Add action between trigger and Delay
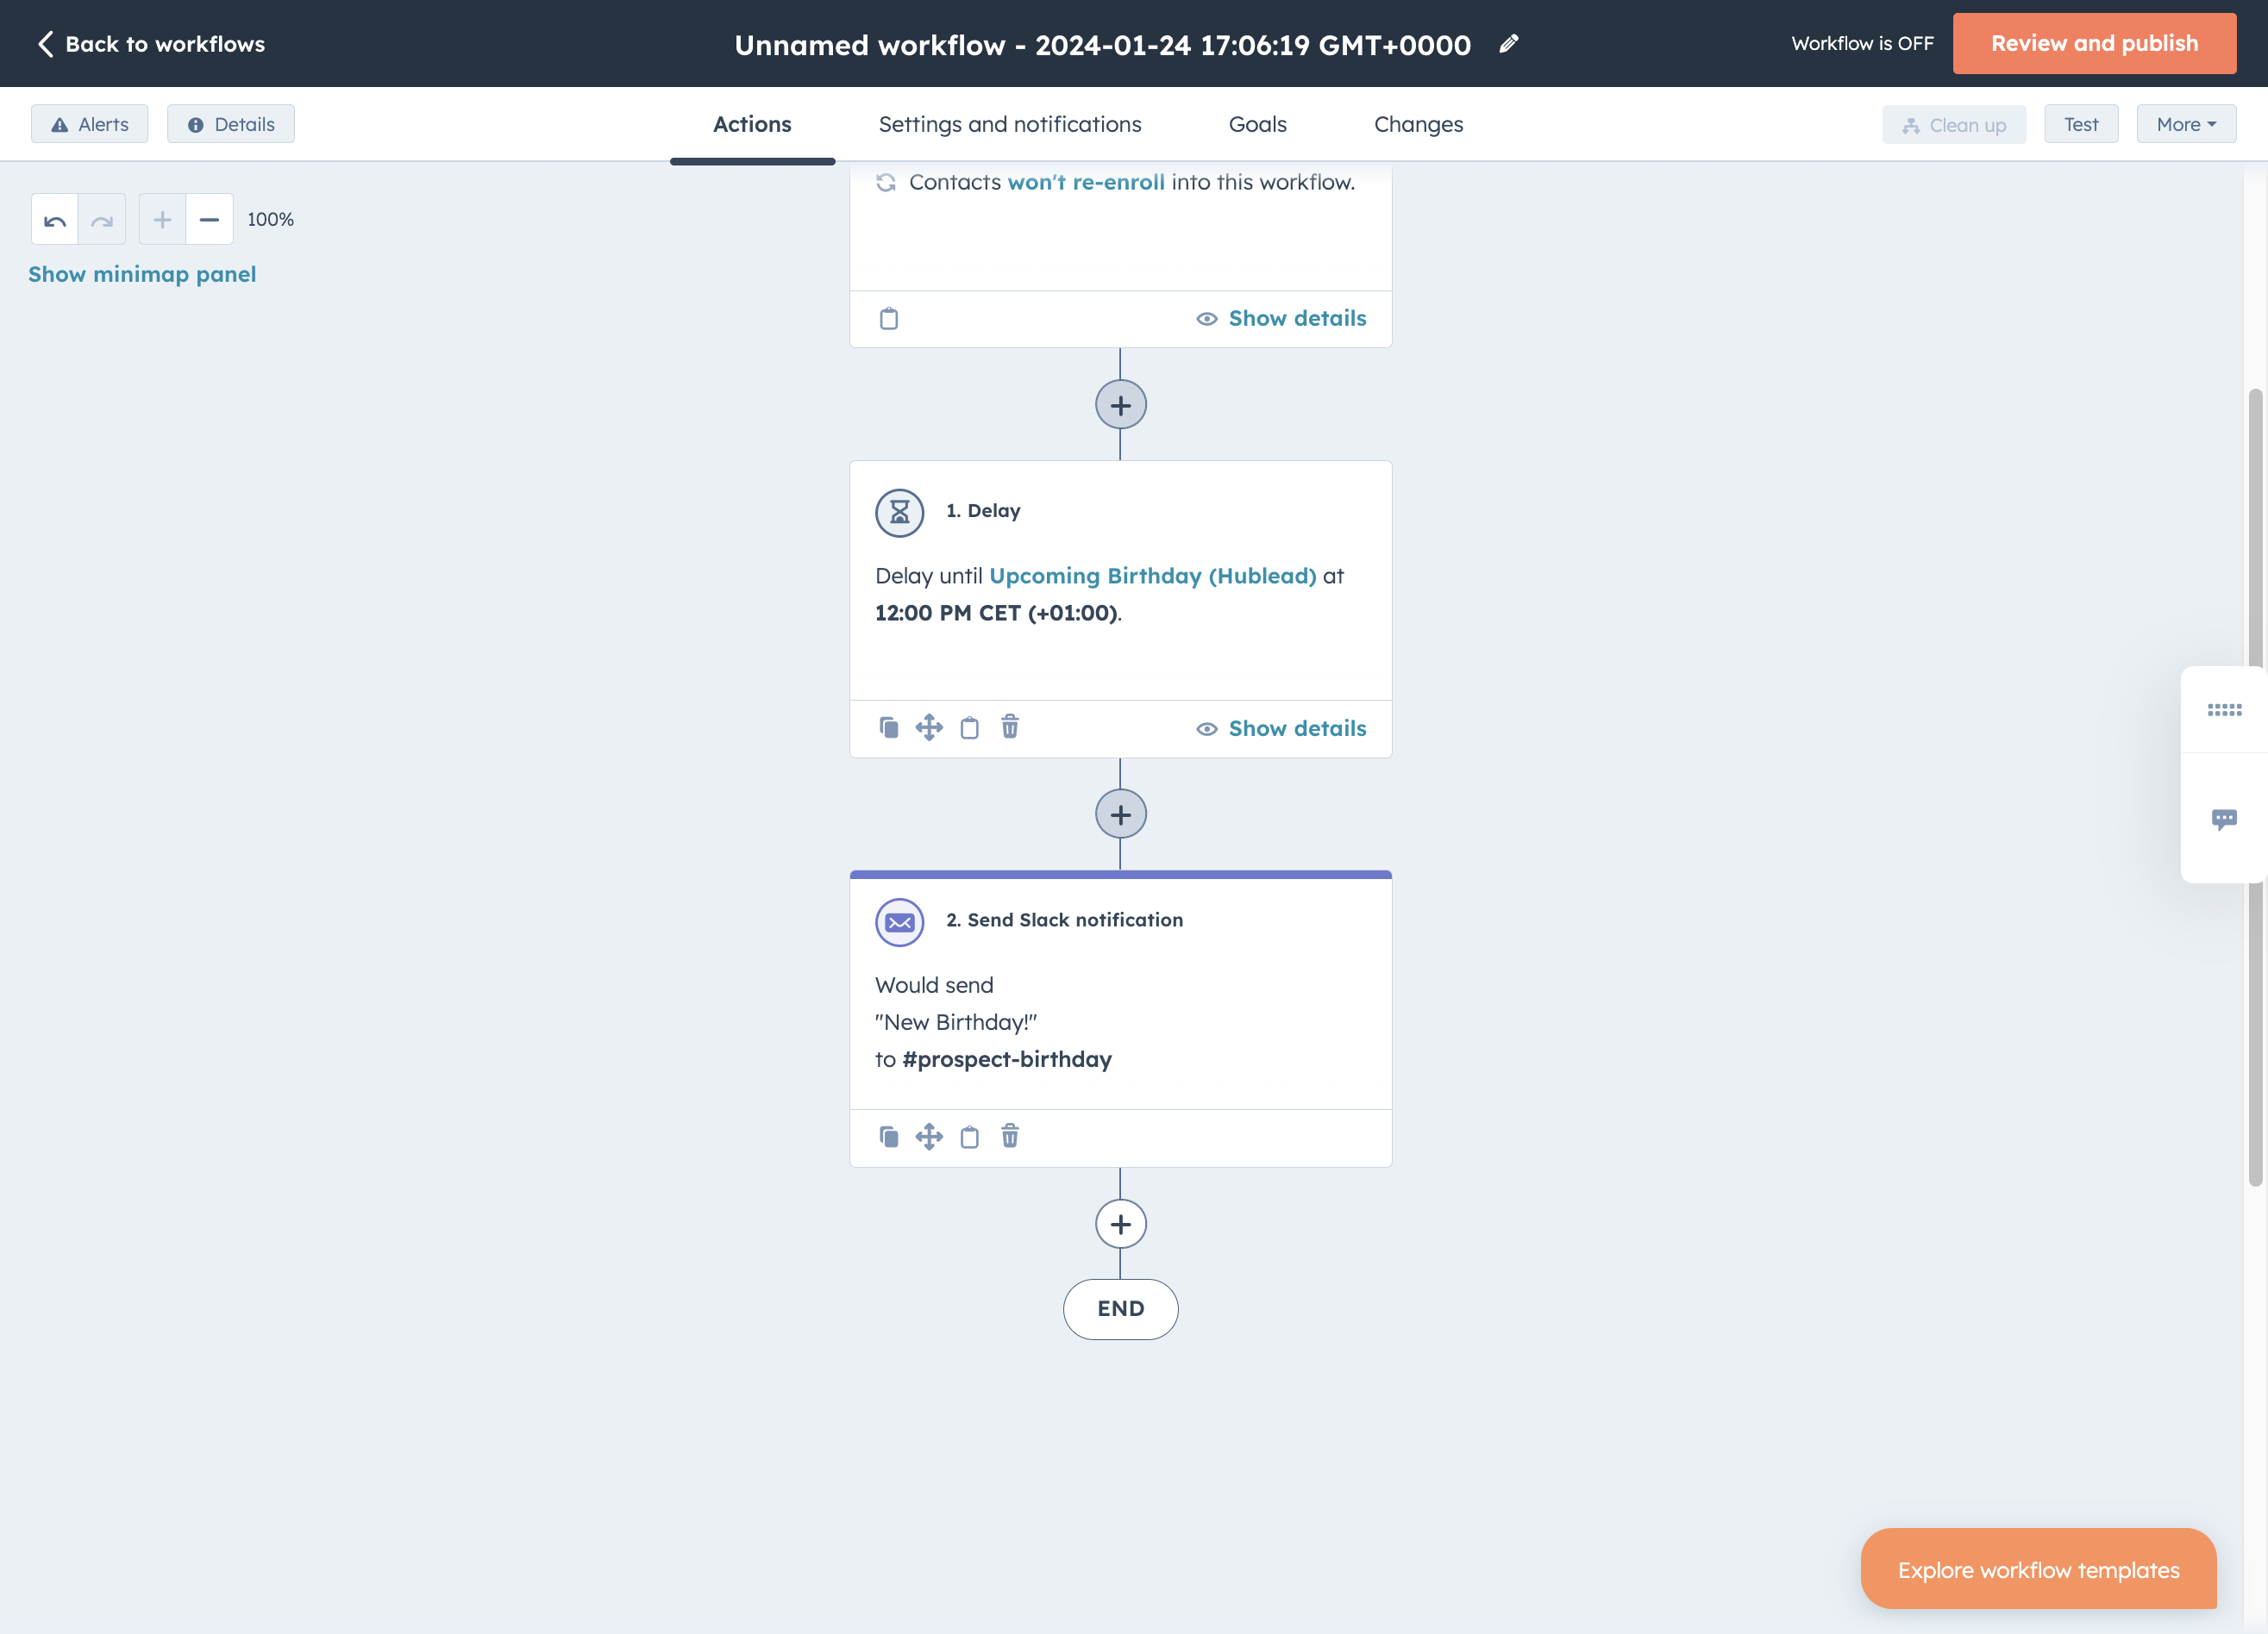Viewport: 2268px width, 1634px height. [1120, 405]
